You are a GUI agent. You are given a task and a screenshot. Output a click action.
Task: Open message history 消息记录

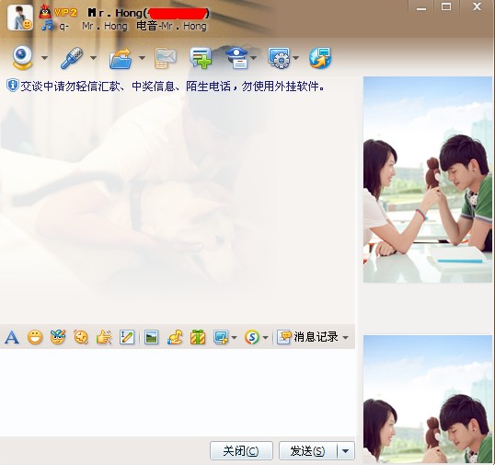(307, 337)
